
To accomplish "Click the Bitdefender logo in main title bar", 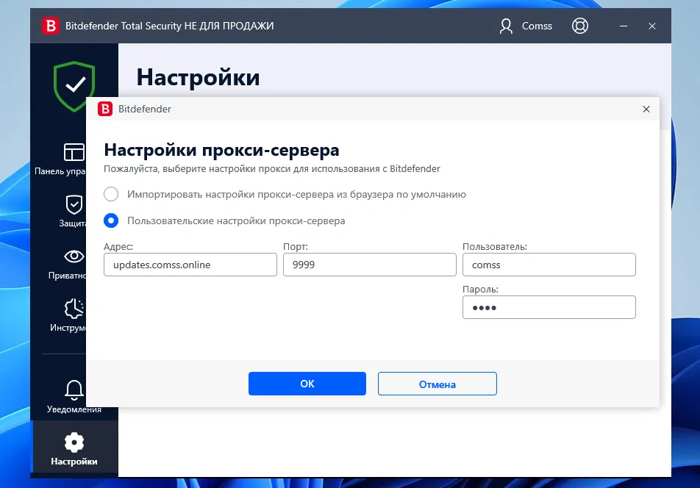I will pos(51,26).
